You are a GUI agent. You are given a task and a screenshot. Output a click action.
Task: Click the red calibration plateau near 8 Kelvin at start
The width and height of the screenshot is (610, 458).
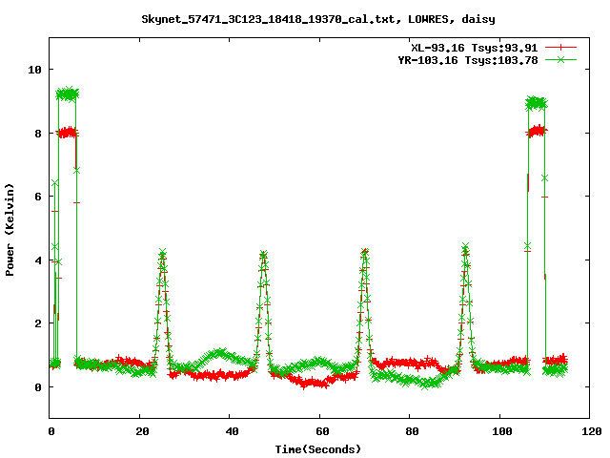pos(68,133)
